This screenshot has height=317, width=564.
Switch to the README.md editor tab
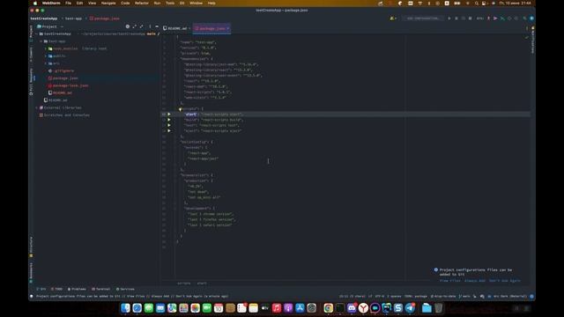(x=177, y=28)
